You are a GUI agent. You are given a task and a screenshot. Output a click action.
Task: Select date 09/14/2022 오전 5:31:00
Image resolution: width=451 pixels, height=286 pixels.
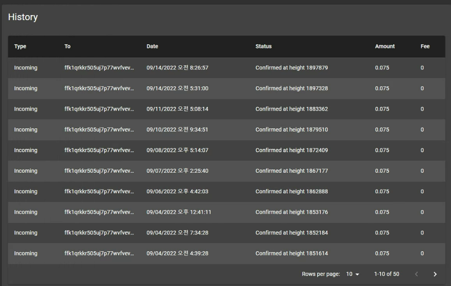[177, 88]
